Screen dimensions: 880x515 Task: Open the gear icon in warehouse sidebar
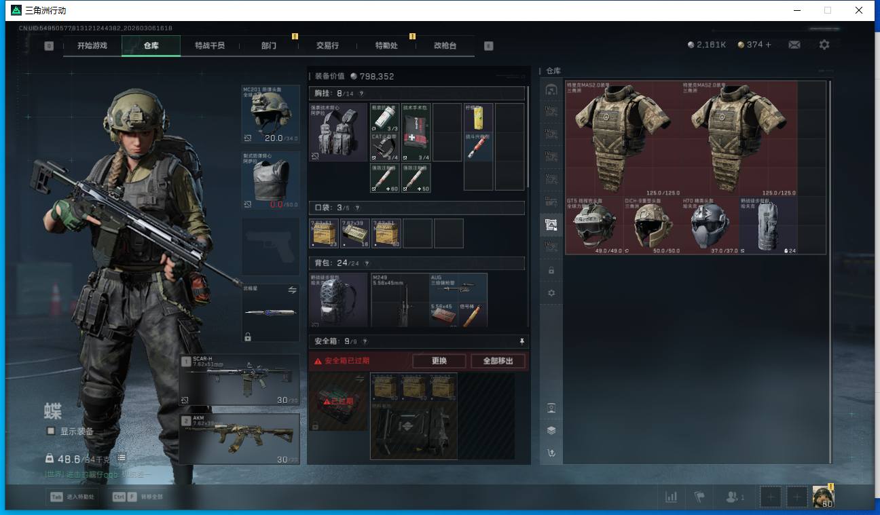pos(551,293)
